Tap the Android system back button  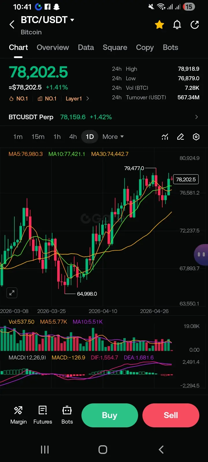pyautogui.click(x=161, y=450)
